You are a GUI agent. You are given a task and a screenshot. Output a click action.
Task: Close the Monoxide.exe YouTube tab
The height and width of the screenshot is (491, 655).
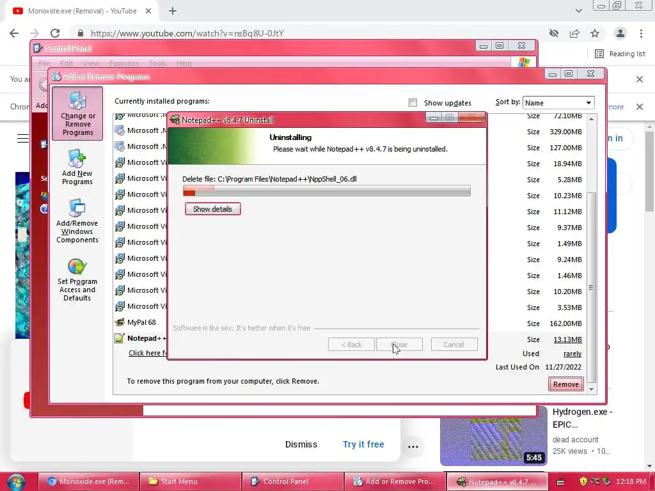tap(148, 12)
